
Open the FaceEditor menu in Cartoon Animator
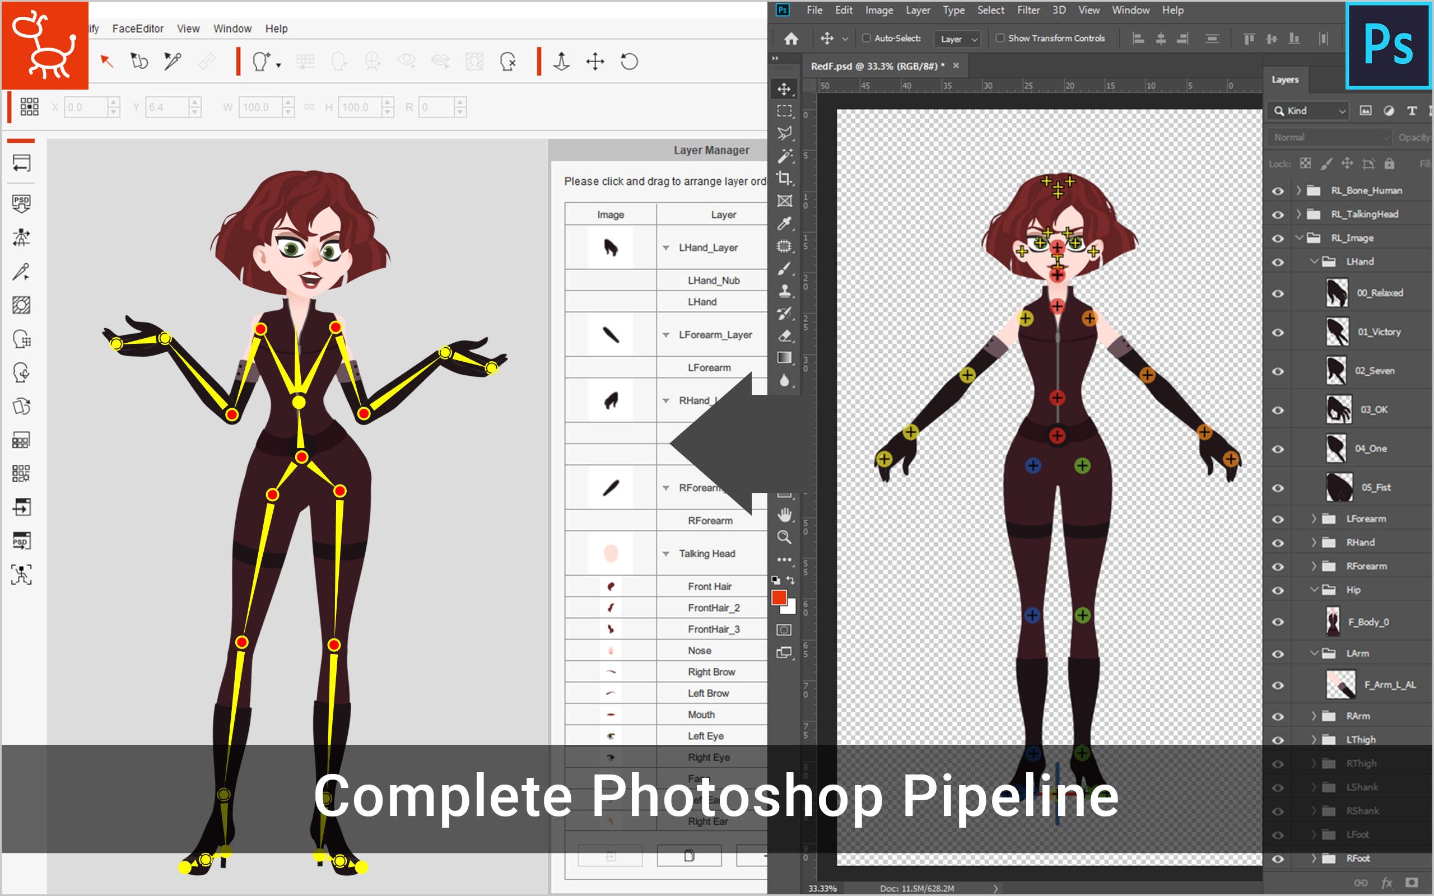tap(137, 28)
